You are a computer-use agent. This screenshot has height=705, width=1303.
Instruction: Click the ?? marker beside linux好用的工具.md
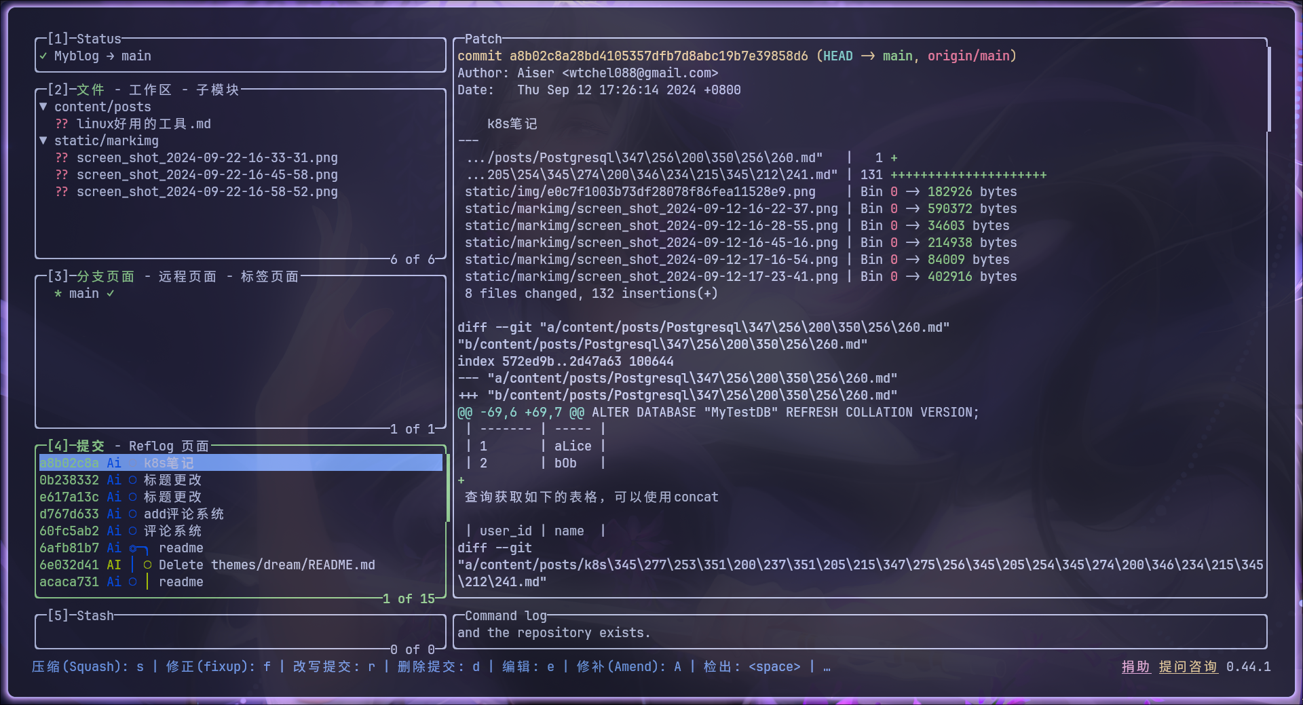pos(62,123)
